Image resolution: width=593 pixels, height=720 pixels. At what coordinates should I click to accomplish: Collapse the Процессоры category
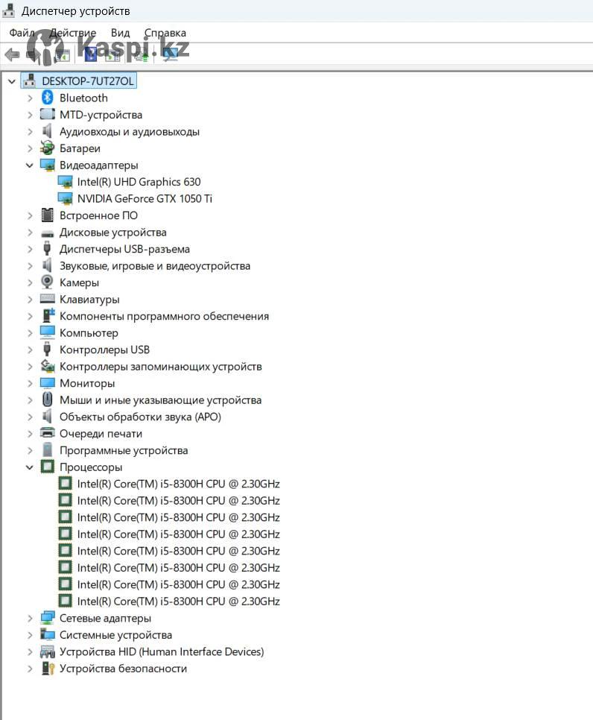point(30,467)
